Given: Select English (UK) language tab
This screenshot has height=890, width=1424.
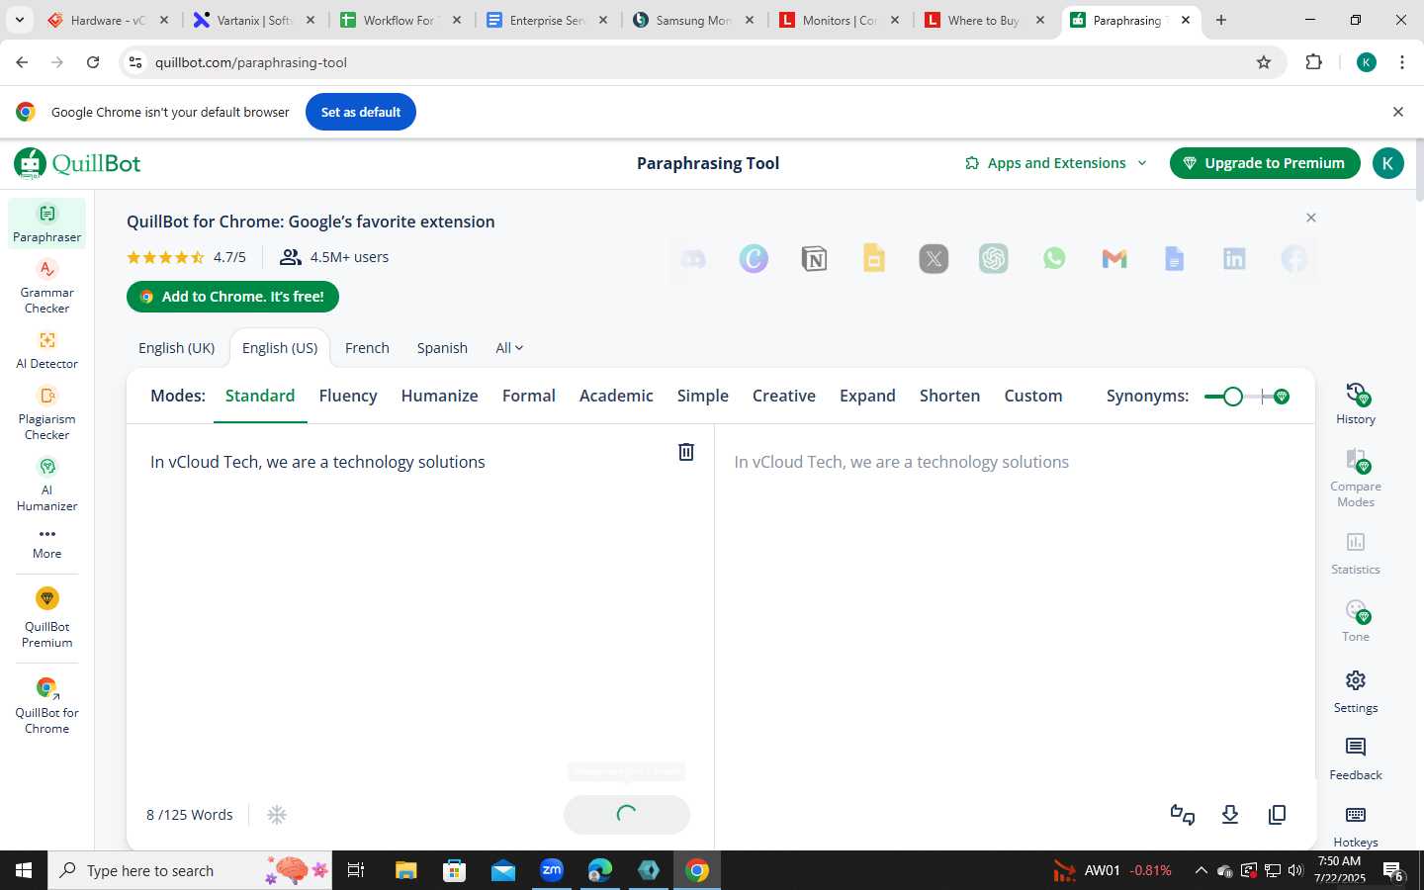Looking at the screenshot, I should pyautogui.click(x=176, y=348).
